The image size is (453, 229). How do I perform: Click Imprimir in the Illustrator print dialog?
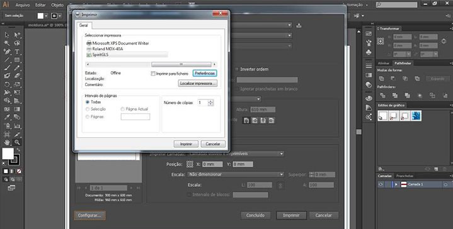pos(291,215)
